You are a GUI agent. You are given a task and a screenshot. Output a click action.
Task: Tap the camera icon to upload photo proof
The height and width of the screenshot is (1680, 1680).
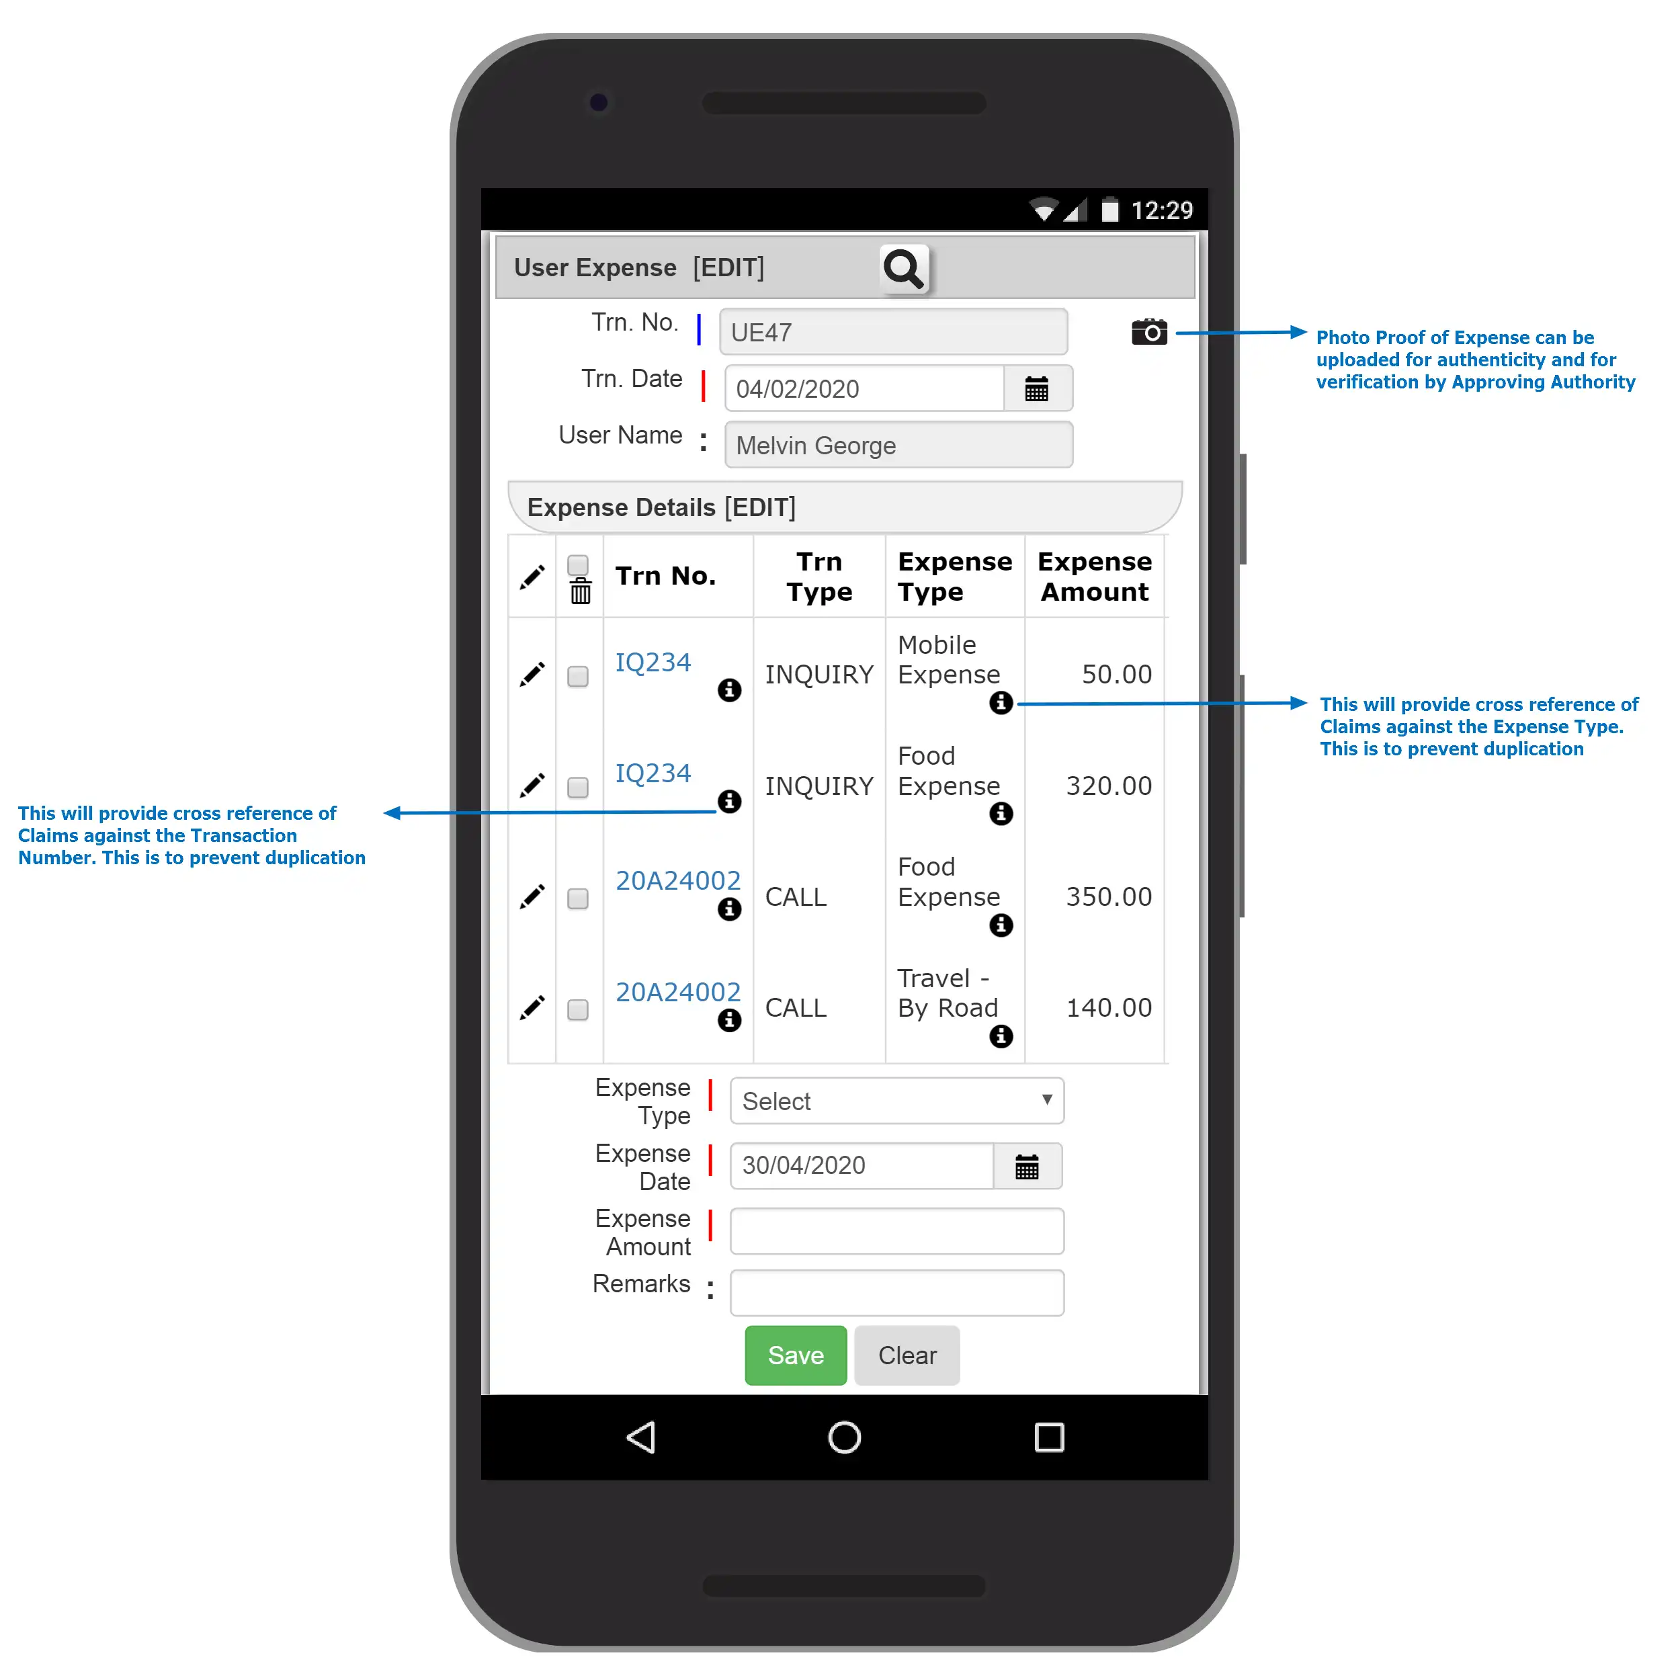point(1149,329)
